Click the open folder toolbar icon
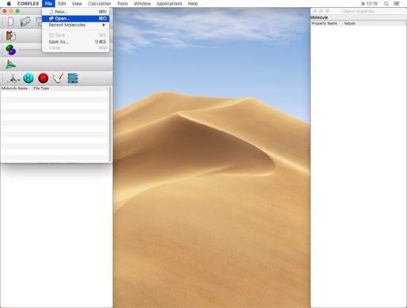Viewport: 407px width, 308px height. pyautogui.click(x=25, y=21)
